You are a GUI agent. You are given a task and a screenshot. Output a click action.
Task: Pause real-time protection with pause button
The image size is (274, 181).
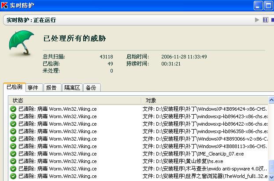[266, 20]
